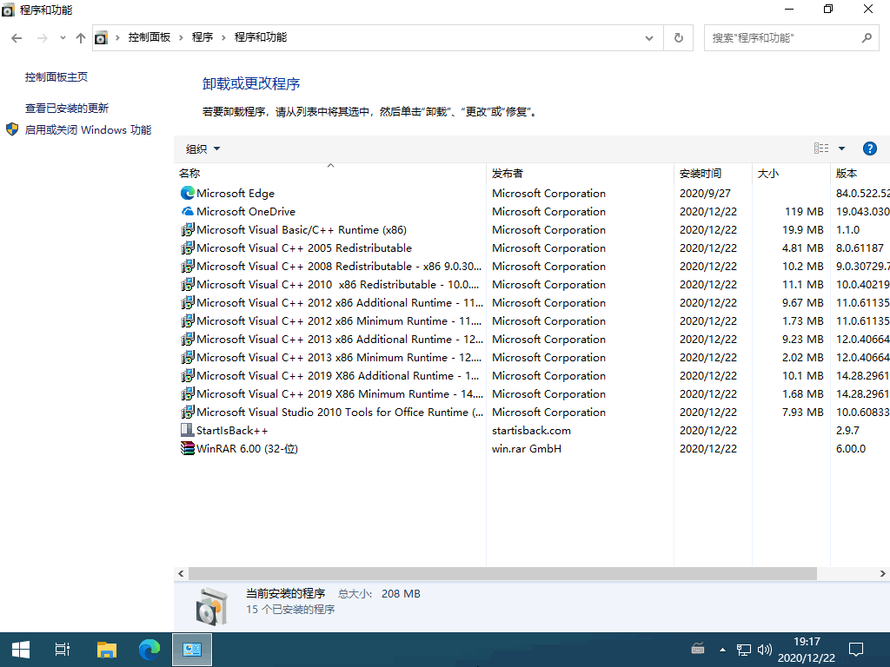
Task: Select Microsoft Visual C++ 2012 x86 Additional Runtime
Action: pos(340,303)
